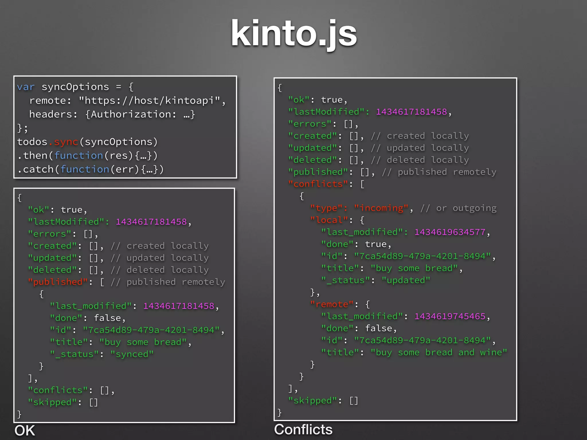Click "skipped": [] in the OK panel
Image resolution: width=587 pixels, height=440 pixels.
63,402
